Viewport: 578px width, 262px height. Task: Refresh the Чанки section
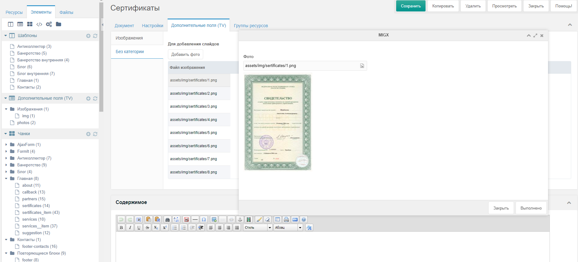click(95, 134)
